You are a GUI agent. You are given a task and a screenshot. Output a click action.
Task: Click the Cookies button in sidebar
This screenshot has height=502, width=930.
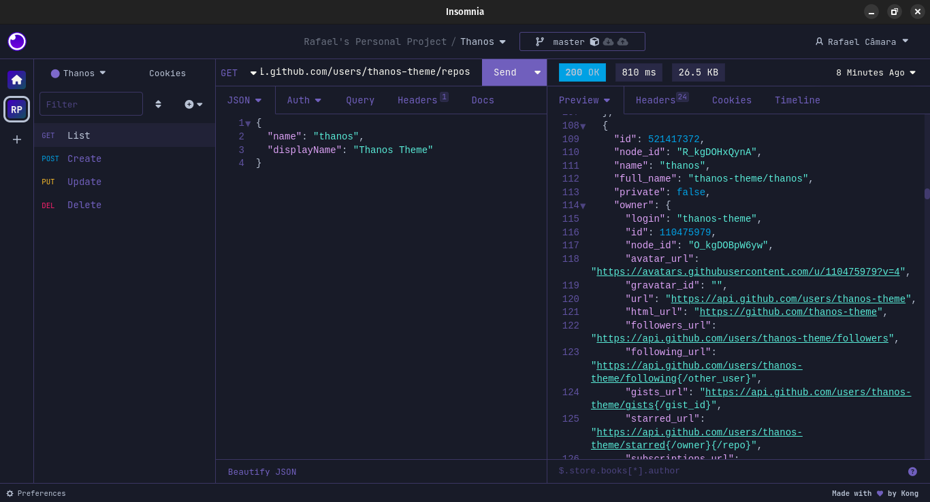pos(167,73)
